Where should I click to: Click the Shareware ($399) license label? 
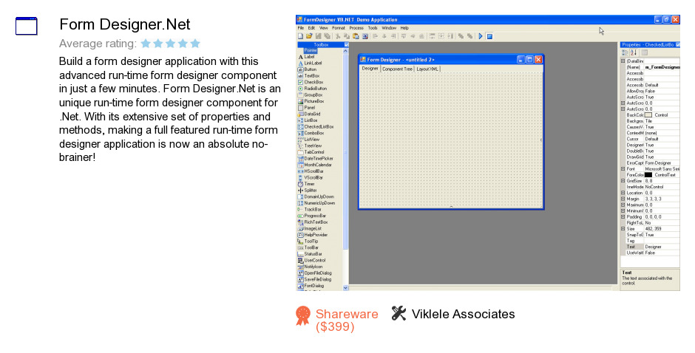(x=346, y=321)
